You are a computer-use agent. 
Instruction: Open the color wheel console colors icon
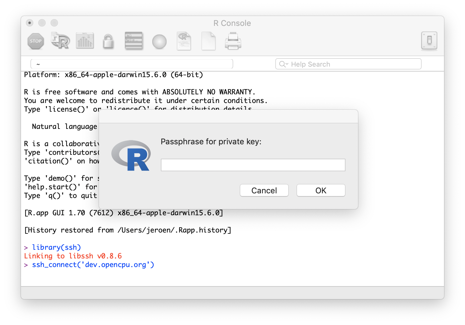(159, 41)
